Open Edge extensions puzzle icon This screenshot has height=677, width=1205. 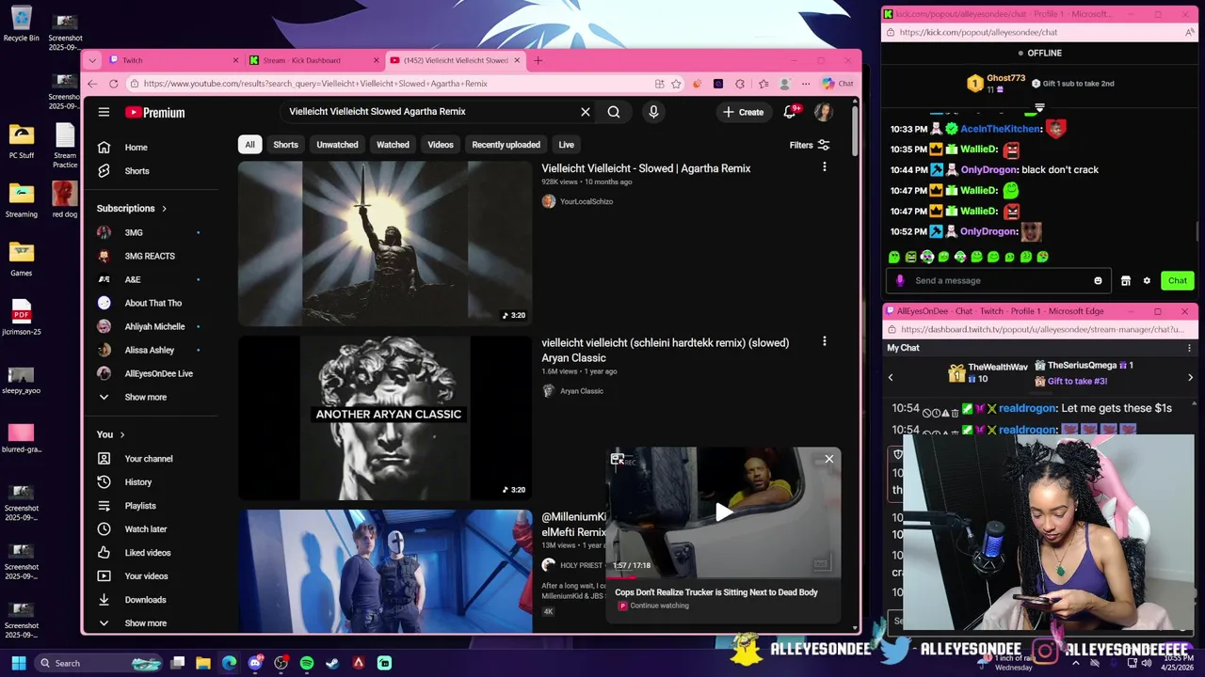point(740,84)
